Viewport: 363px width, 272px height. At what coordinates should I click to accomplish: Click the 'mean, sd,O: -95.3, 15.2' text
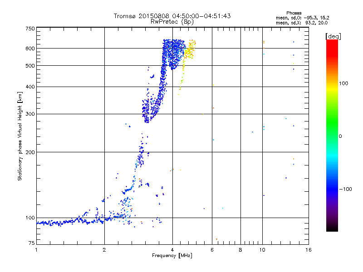pos(302,18)
